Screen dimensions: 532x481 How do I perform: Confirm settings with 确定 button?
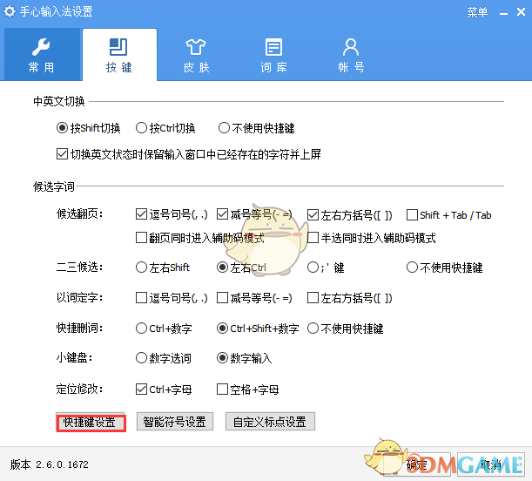pyautogui.click(x=418, y=464)
